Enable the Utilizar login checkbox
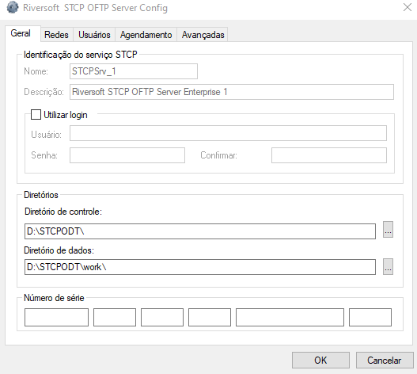The image size is (417, 374). (36, 115)
